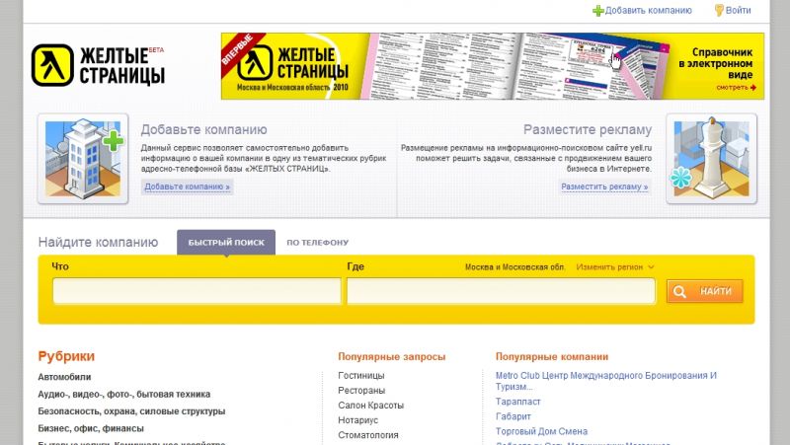Open the Тарапласт company link
Screen dimensions: 790x445
517,402
